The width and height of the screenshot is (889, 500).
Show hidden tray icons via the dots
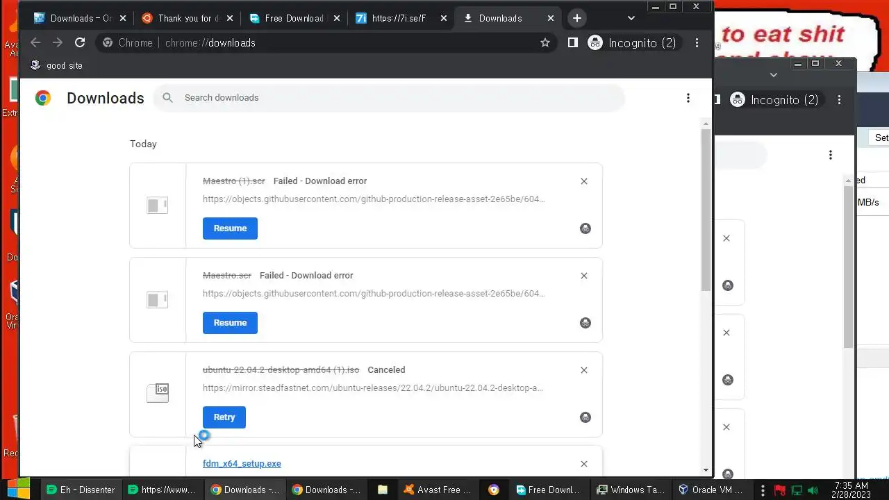(x=764, y=490)
